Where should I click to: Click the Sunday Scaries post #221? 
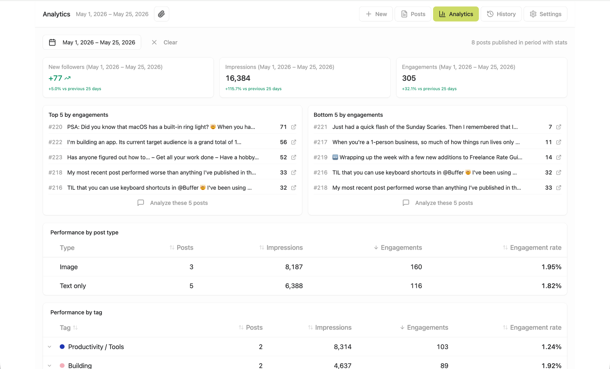(x=425, y=127)
